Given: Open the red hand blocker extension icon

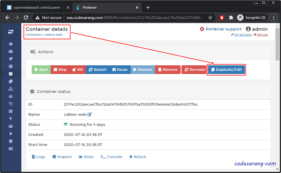Looking at the screenshot, I should 222,18.
